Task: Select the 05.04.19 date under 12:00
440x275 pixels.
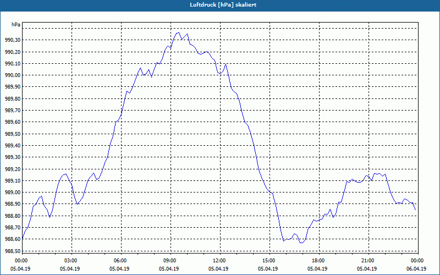Action: (x=218, y=269)
